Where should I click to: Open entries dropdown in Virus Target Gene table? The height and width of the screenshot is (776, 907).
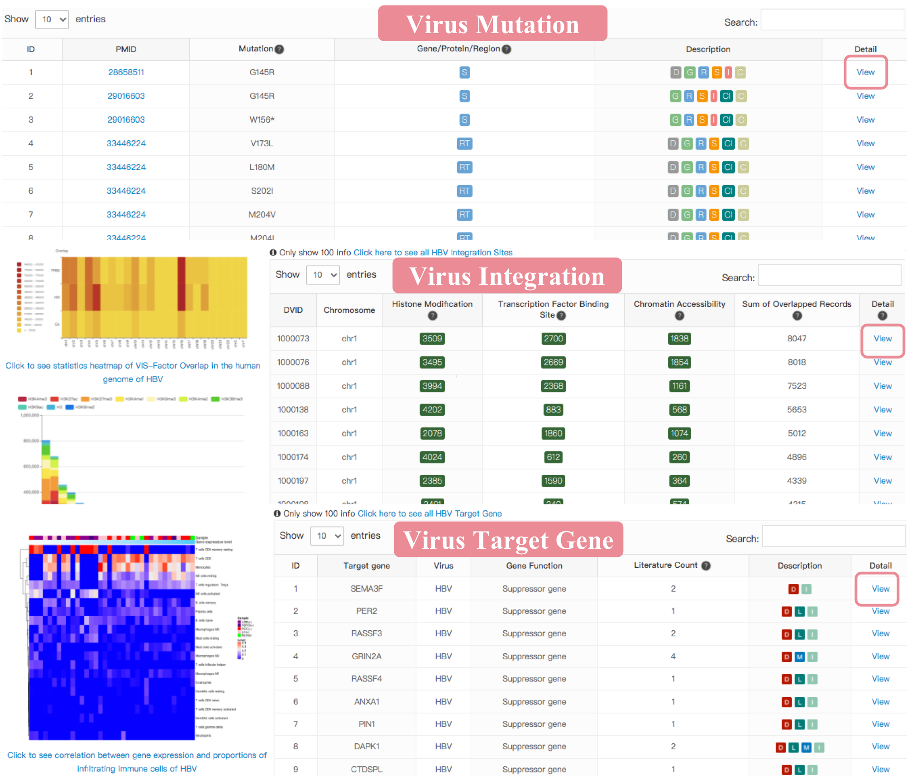pyautogui.click(x=327, y=536)
